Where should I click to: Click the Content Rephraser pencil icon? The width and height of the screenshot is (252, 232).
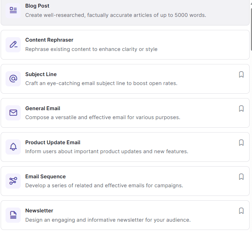coord(13,44)
